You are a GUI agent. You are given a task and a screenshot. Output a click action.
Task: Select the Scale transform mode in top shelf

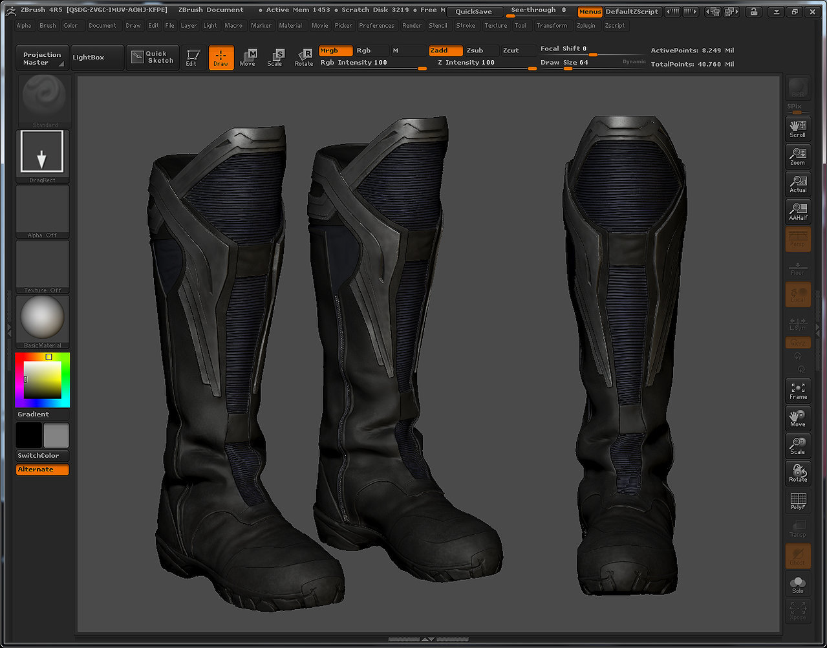point(275,58)
